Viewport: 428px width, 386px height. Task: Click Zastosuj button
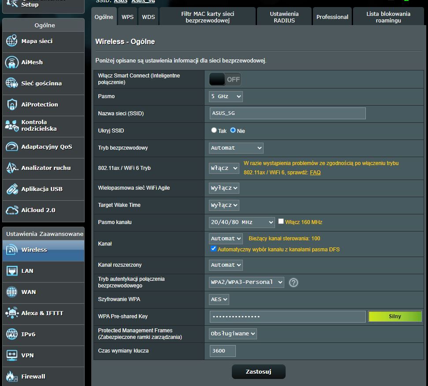pos(258,371)
